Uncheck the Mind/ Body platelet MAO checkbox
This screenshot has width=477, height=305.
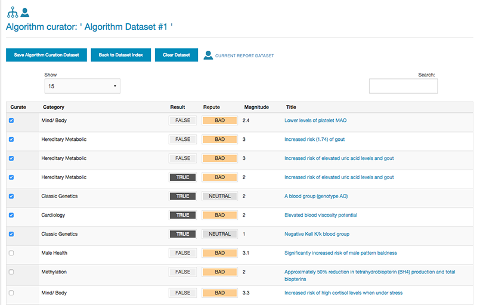pos(11,121)
